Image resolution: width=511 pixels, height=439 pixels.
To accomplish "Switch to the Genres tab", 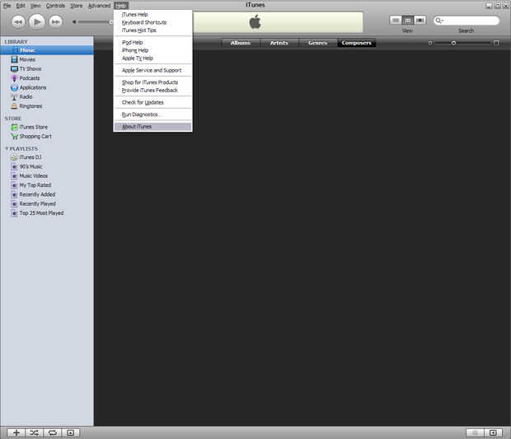I will [x=317, y=43].
